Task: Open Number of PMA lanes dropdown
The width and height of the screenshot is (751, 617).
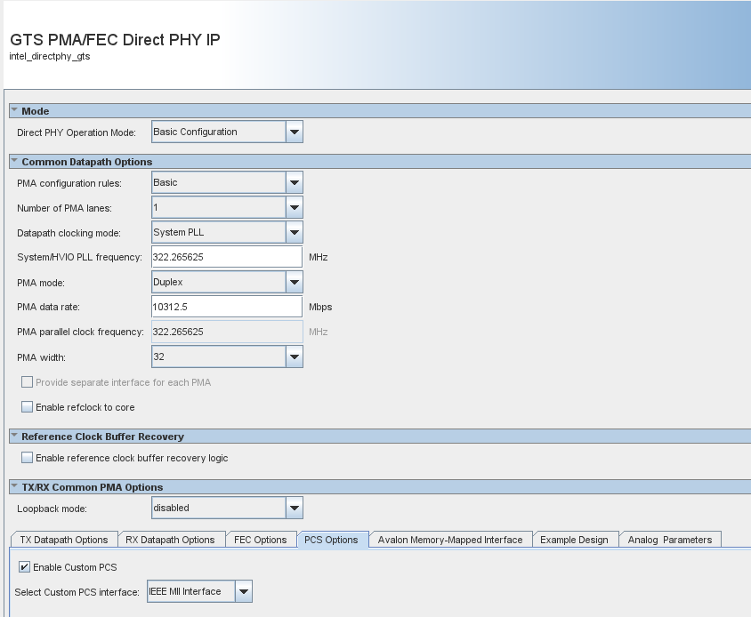Action: pyautogui.click(x=294, y=207)
